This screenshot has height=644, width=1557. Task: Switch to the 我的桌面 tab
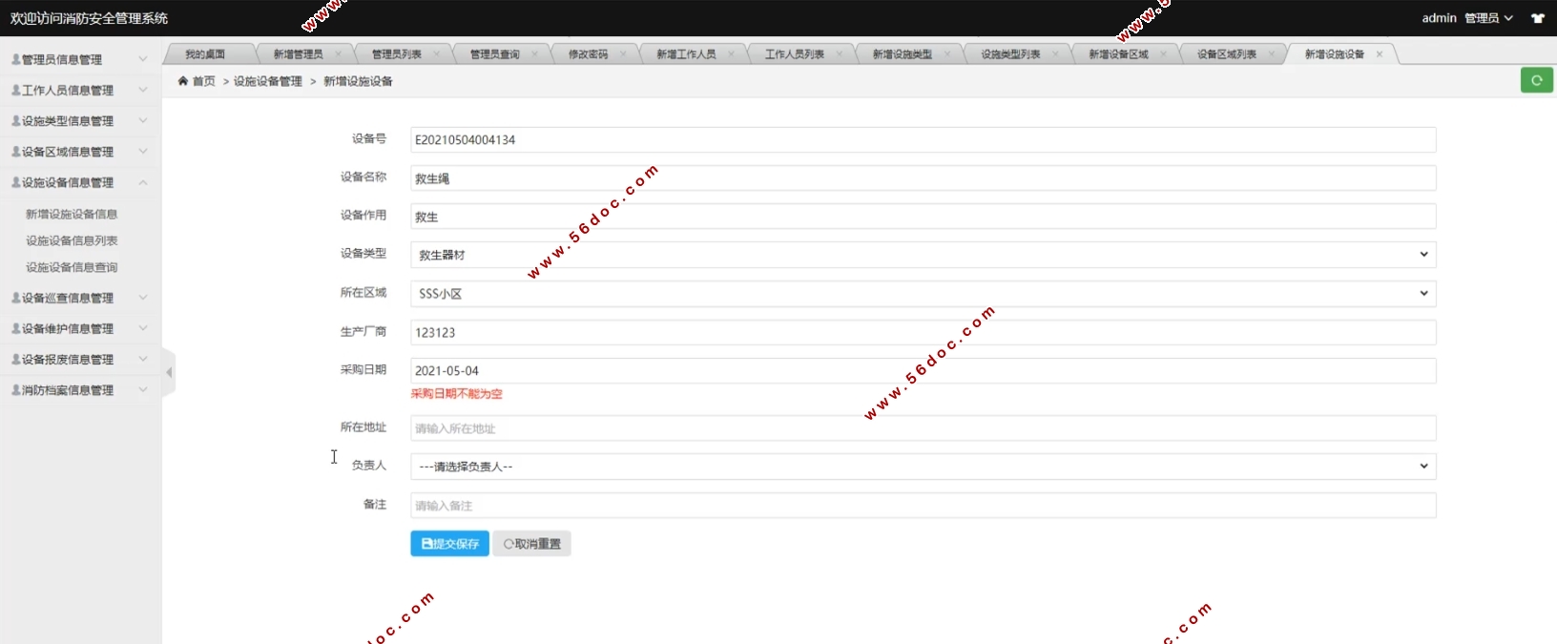[x=205, y=54]
